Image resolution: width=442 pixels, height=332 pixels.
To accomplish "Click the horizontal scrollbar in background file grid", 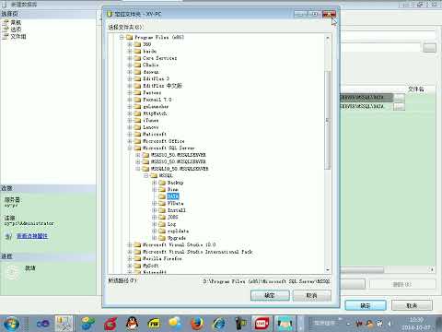I will pyautogui.click(x=362, y=269).
